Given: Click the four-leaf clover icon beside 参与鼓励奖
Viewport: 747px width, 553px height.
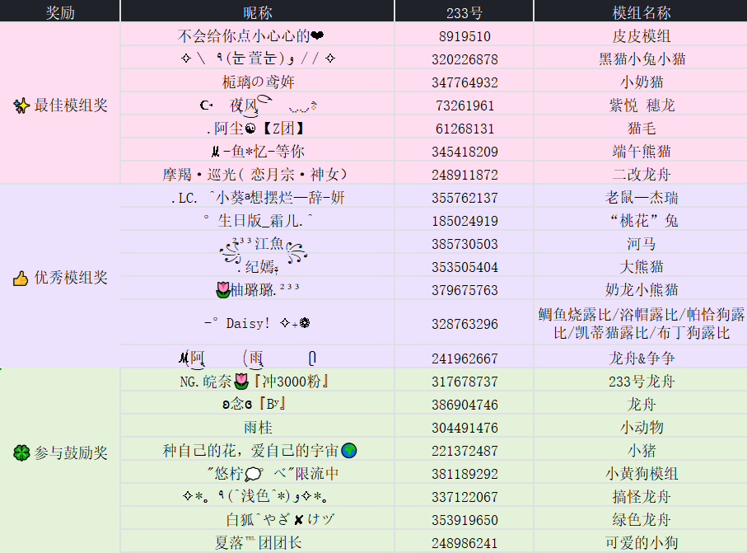Looking at the screenshot, I should 21,453.
